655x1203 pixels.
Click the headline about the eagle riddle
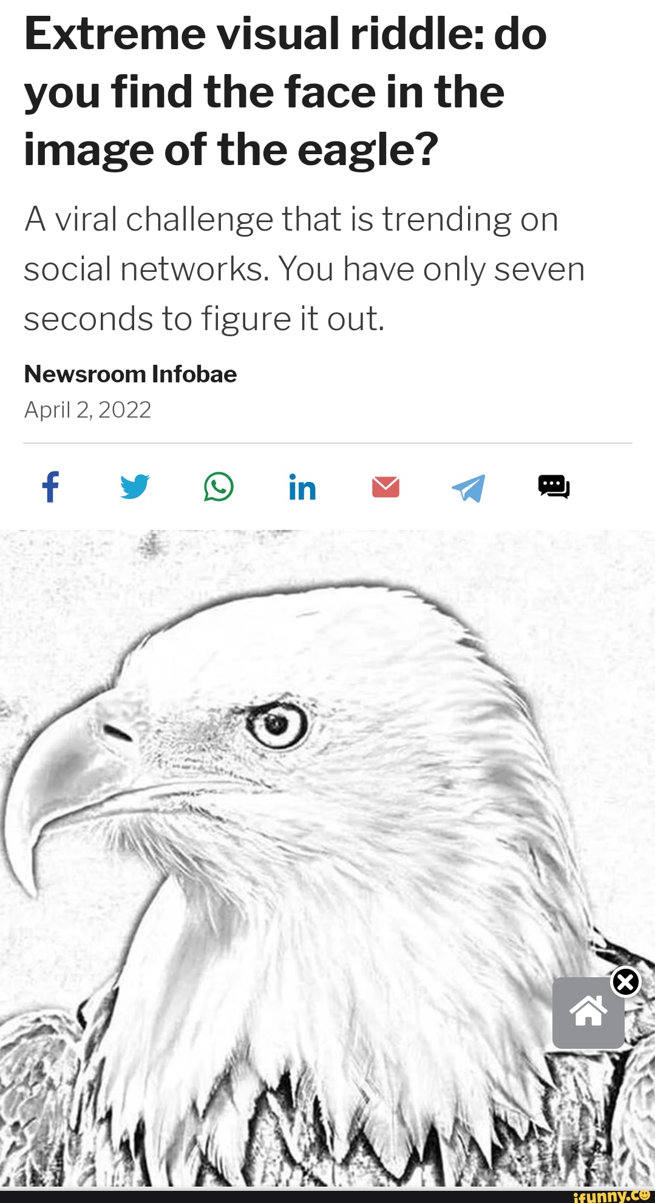(285, 91)
